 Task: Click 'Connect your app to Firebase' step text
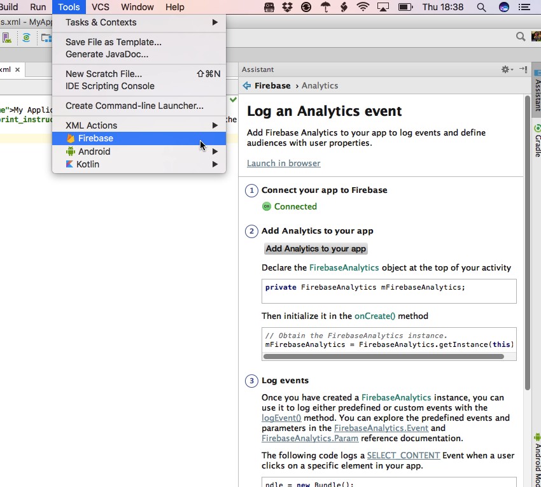tap(325, 190)
